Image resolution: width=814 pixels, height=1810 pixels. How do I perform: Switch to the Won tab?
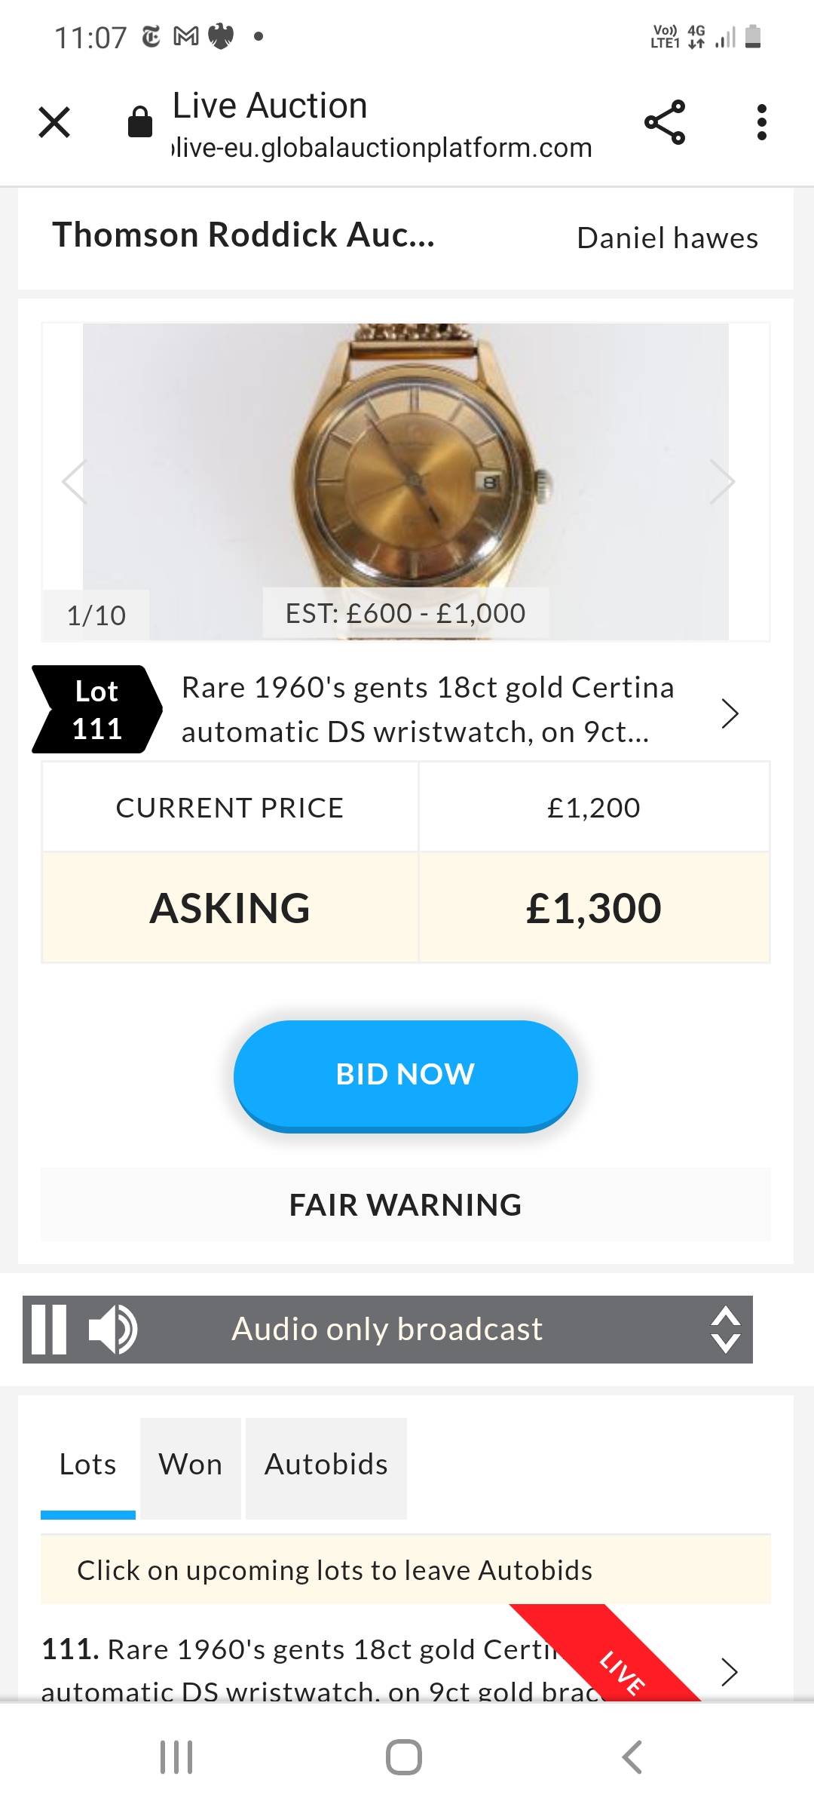pyautogui.click(x=191, y=1465)
